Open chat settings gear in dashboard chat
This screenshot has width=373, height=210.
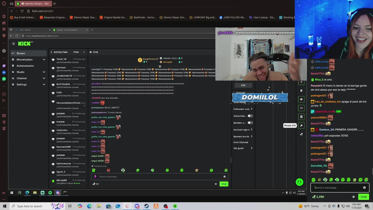tap(216, 184)
